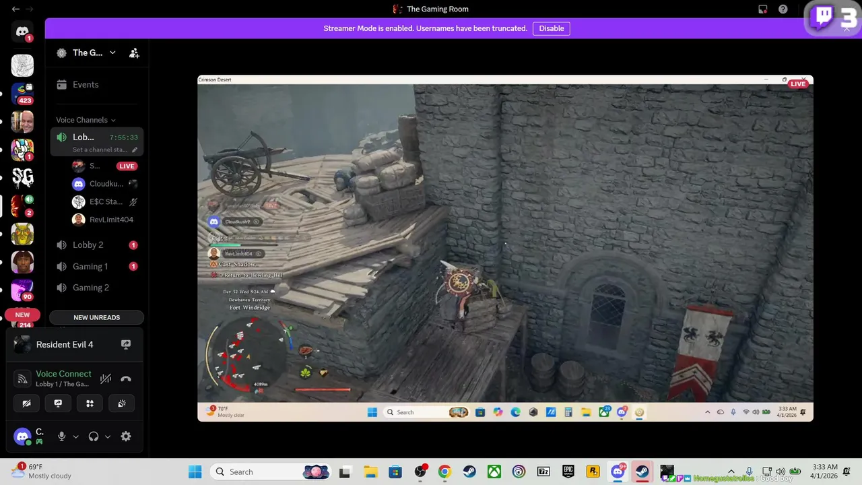Open headphone output options arrow
The height and width of the screenshot is (485, 862).
pyautogui.click(x=107, y=437)
